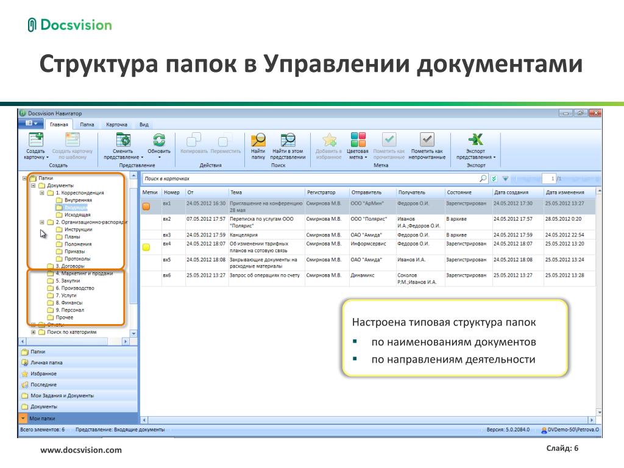624x468 pixels.
Task: Open Мои Задания и Документы pane
Action: pos(79,395)
